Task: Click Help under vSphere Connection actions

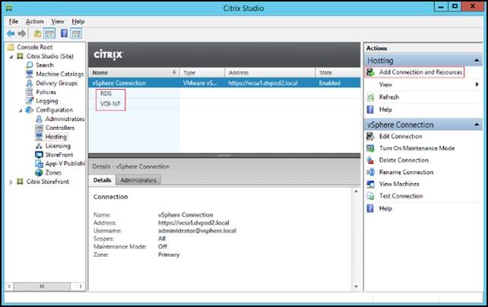Action: (385, 208)
